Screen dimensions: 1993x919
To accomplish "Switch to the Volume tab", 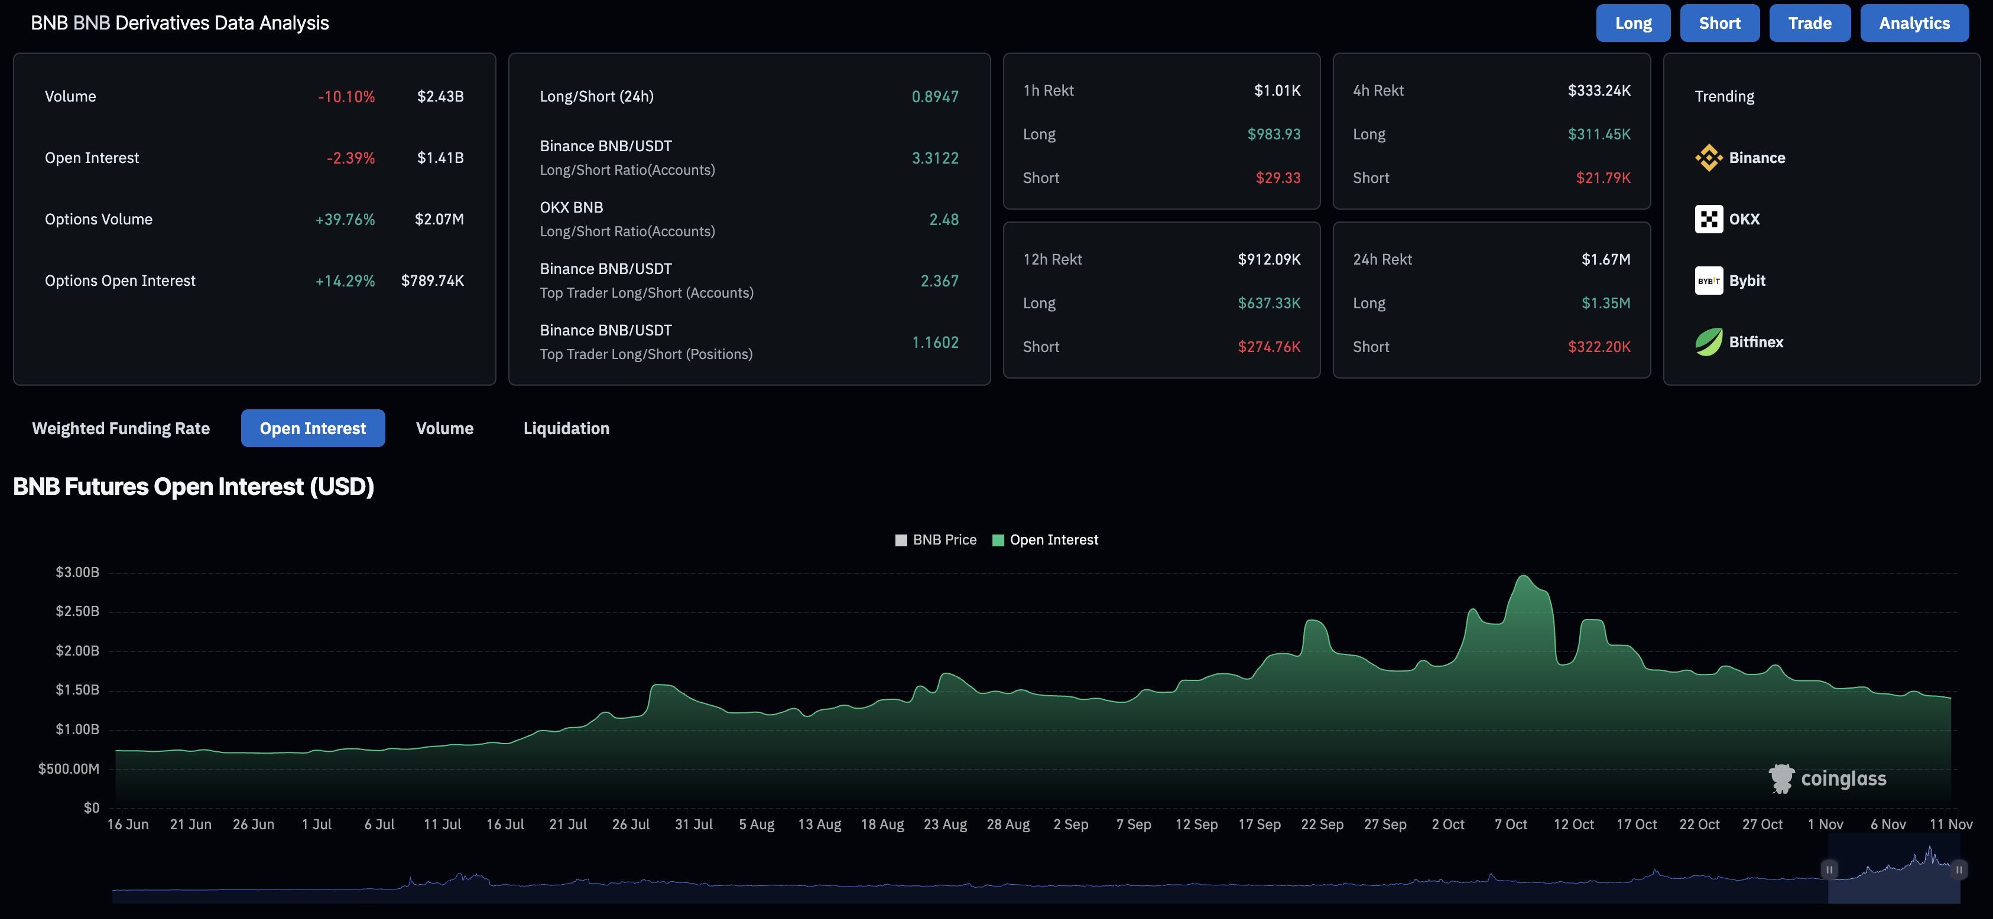I will pyautogui.click(x=444, y=428).
